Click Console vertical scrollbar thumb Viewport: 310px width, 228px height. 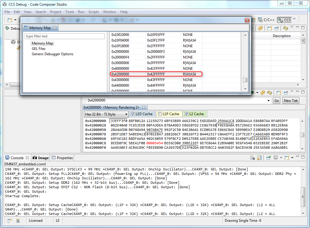[x=303, y=197]
